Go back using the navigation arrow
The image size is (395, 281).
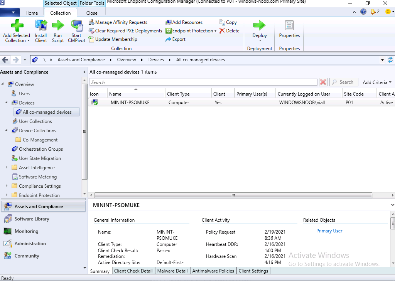5,60
